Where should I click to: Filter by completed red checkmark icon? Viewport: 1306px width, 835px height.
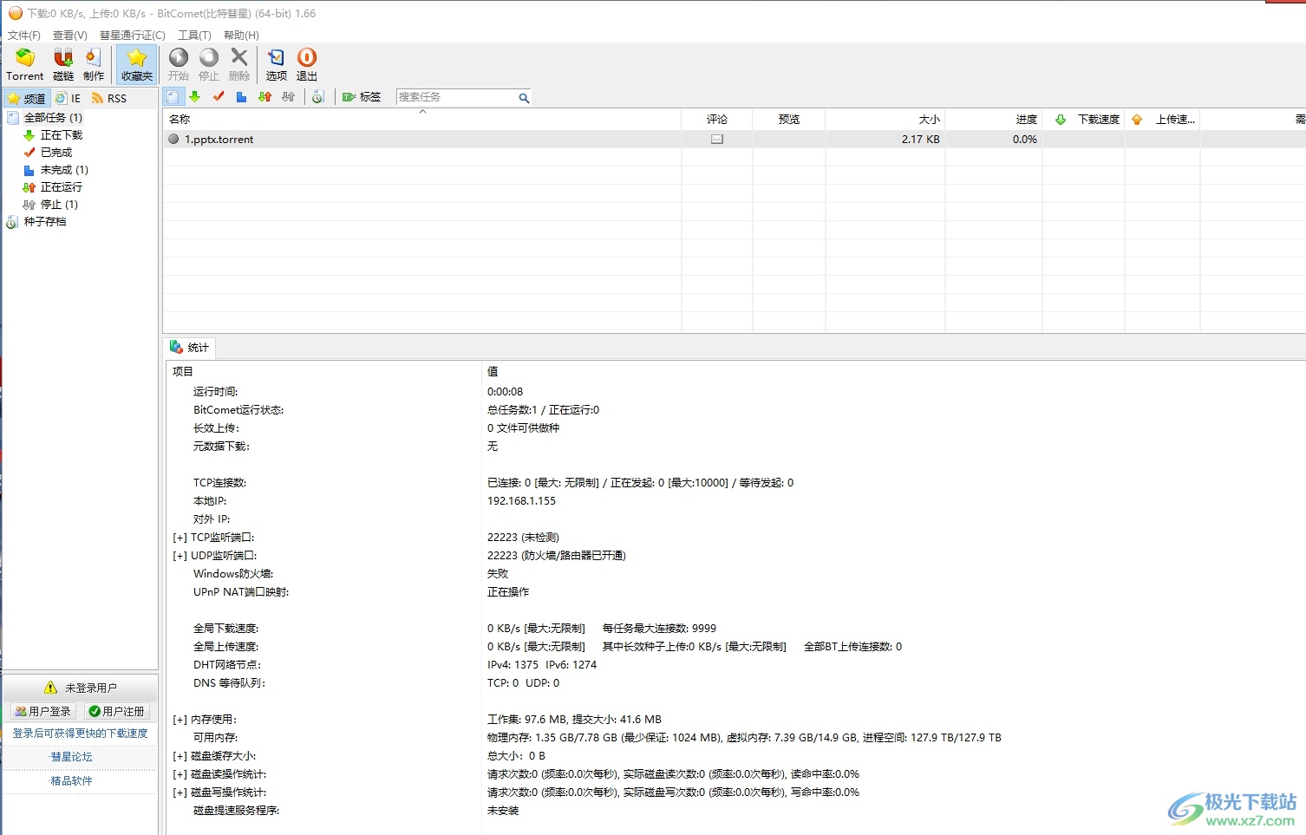219,97
